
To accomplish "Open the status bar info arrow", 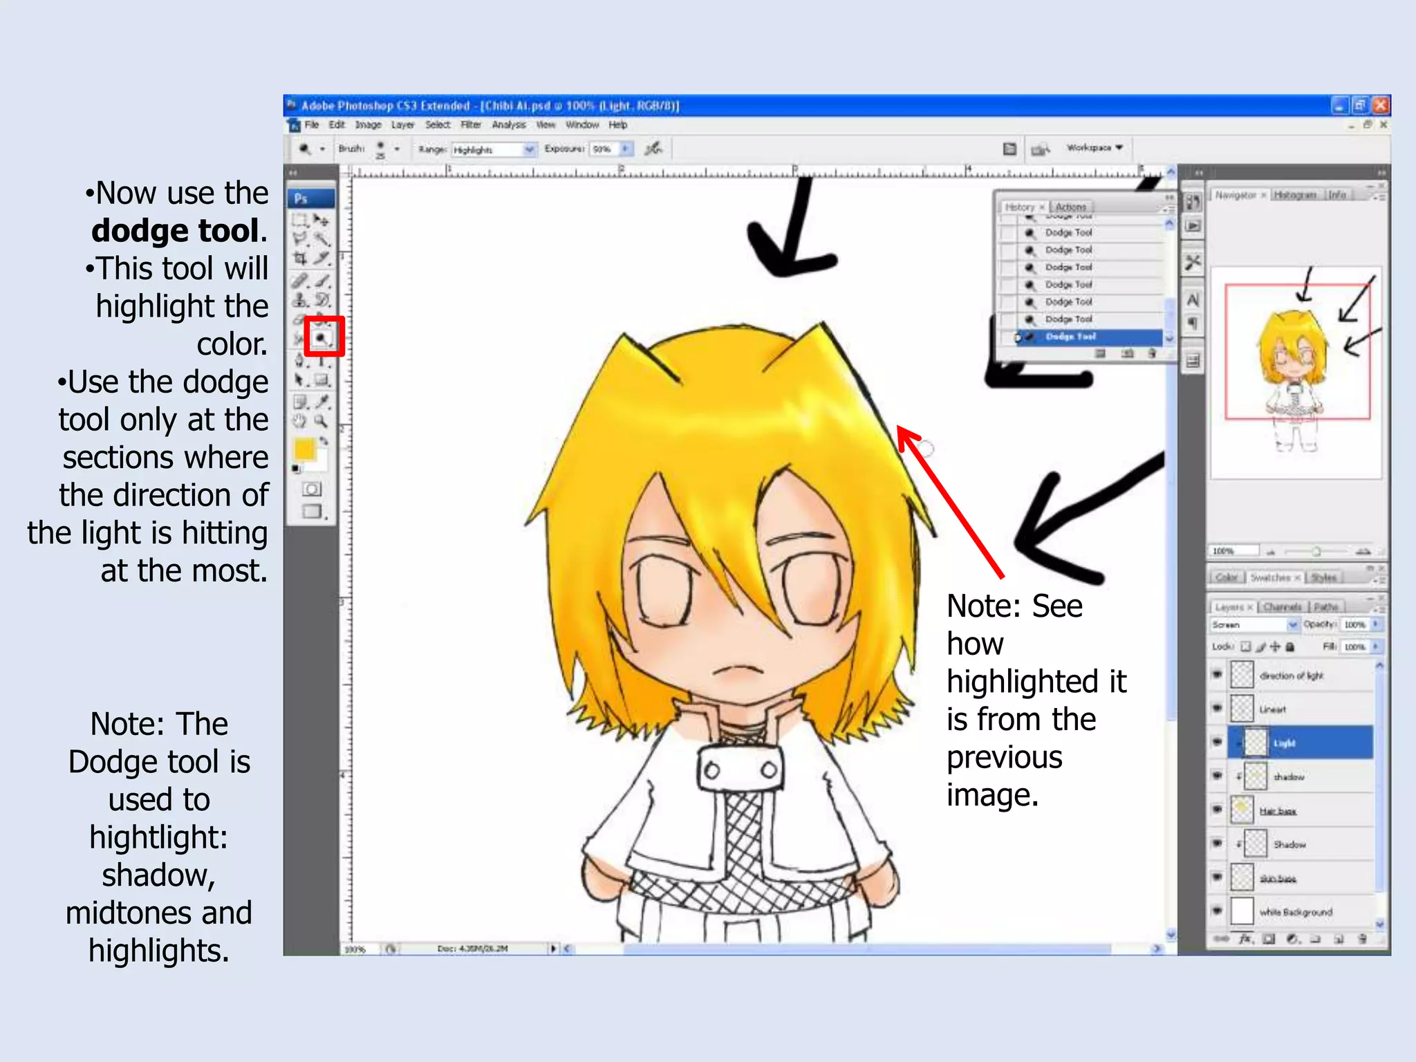I will [553, 949].
